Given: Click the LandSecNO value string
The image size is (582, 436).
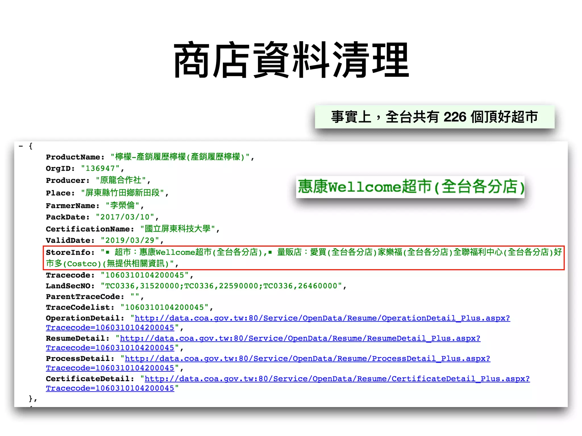Looking at the screenshot, I should pyautogui.click(x=221, y=286).
